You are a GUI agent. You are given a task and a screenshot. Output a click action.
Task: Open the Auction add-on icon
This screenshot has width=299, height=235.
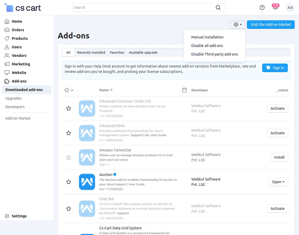coord(87,182)
